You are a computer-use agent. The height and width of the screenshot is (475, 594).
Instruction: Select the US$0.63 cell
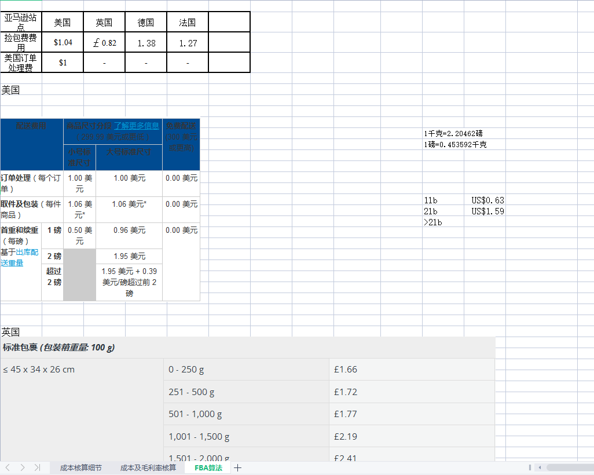point(485,200)
